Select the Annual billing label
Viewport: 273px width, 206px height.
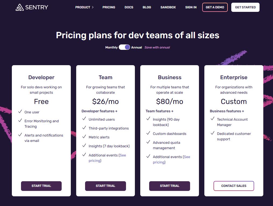pyautogui.click(x=136, y=47)
